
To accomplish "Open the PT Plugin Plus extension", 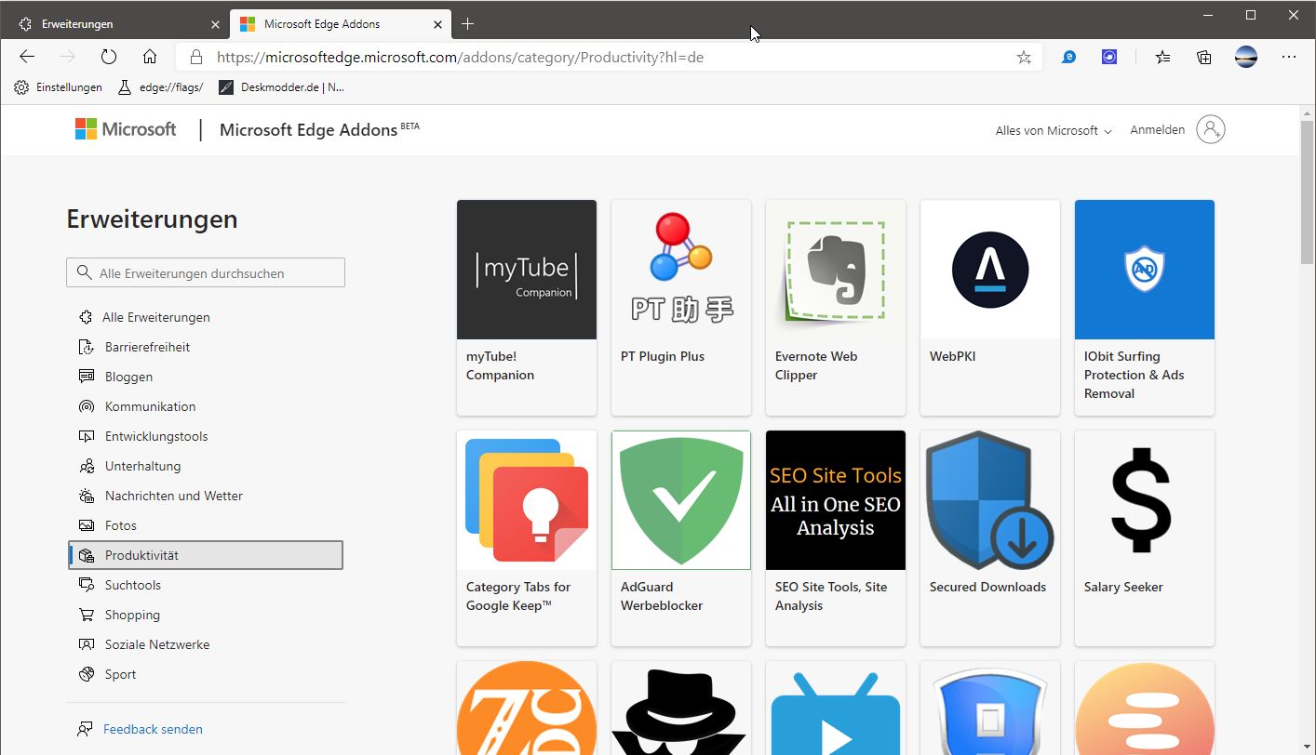I will [x=681, y=308].
